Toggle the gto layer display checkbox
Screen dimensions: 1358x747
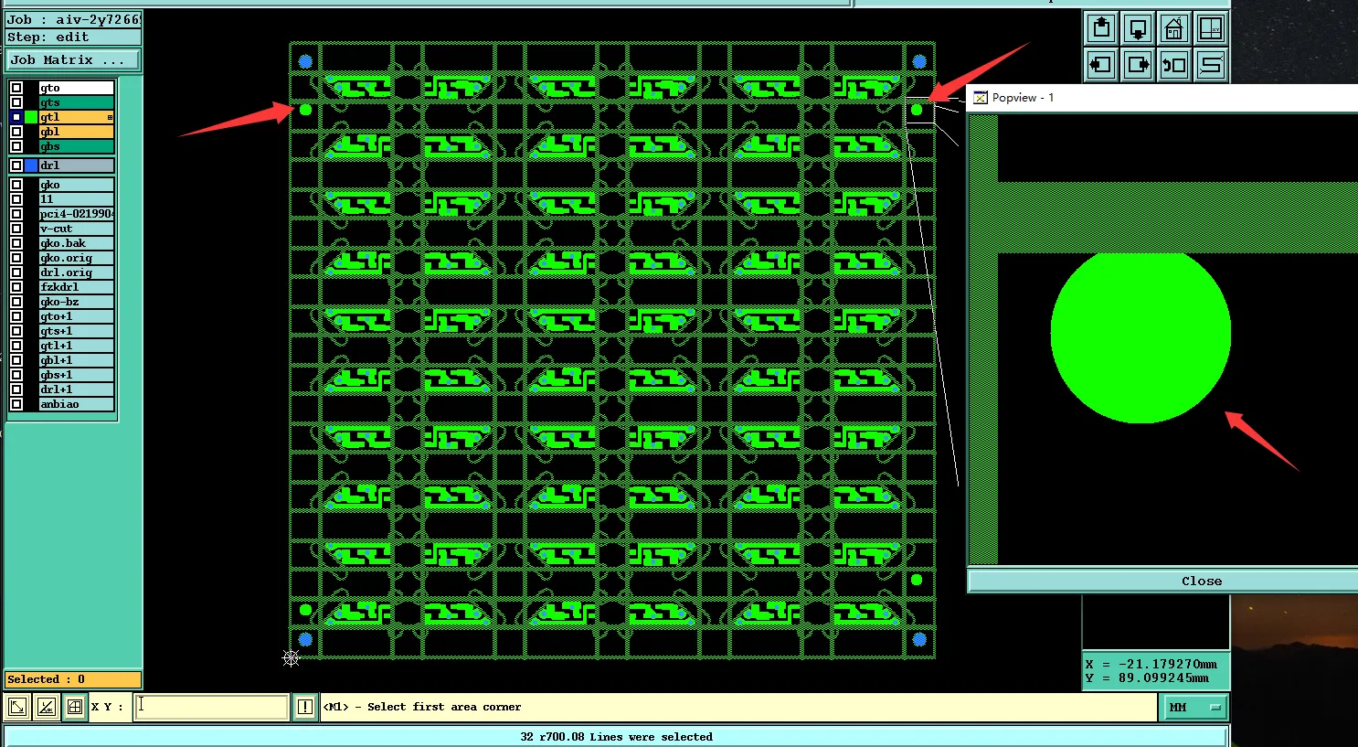click(x=16, y=88)
